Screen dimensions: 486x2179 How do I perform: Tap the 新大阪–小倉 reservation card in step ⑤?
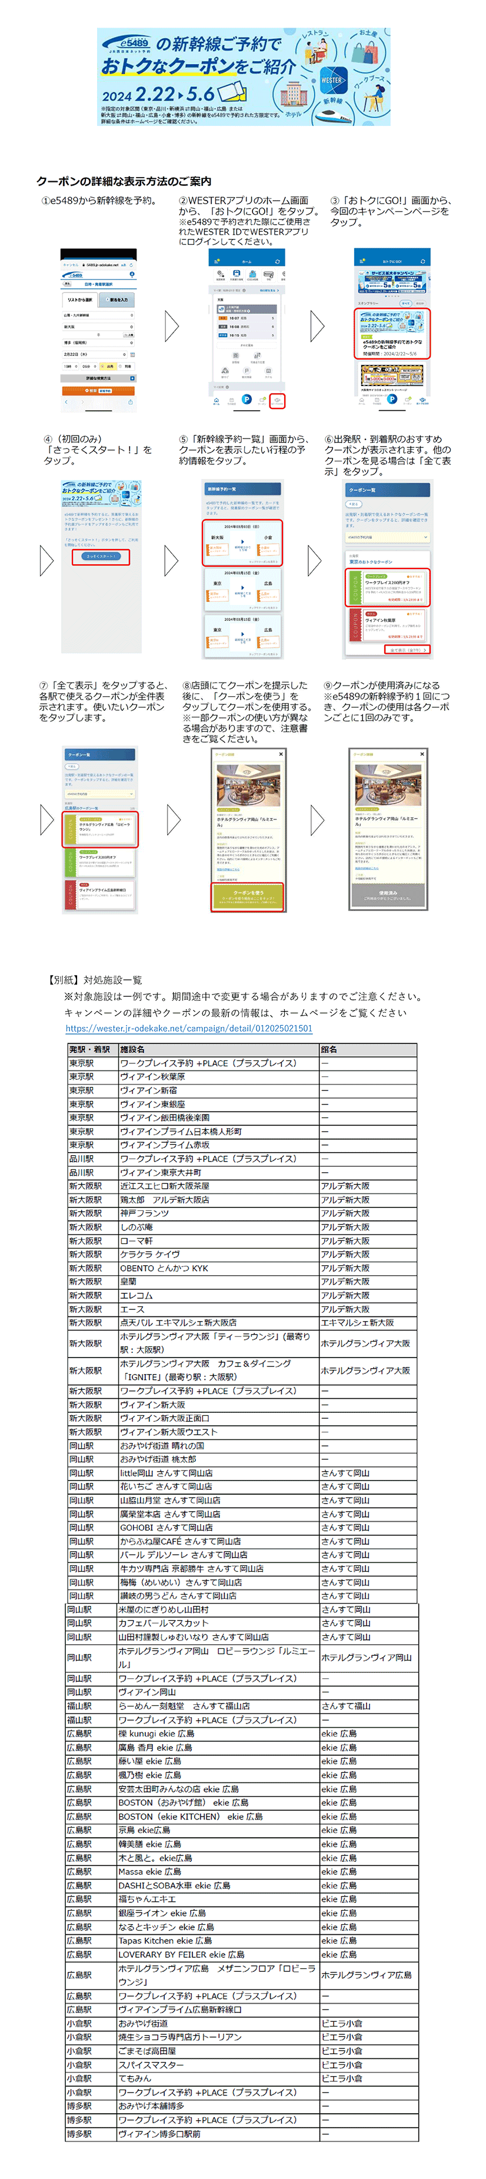(x=242, y=542)
